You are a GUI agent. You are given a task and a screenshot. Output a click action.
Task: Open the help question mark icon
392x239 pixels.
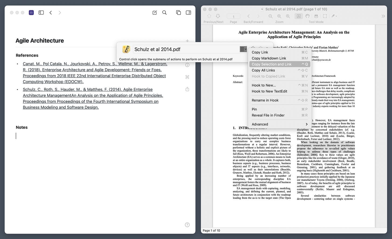[187, 225]
